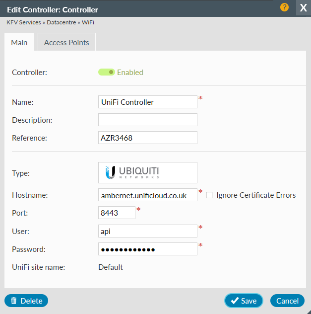Focus the empty Description field
The width and height of the screenshot is (311, 314).
coord(148,120)
